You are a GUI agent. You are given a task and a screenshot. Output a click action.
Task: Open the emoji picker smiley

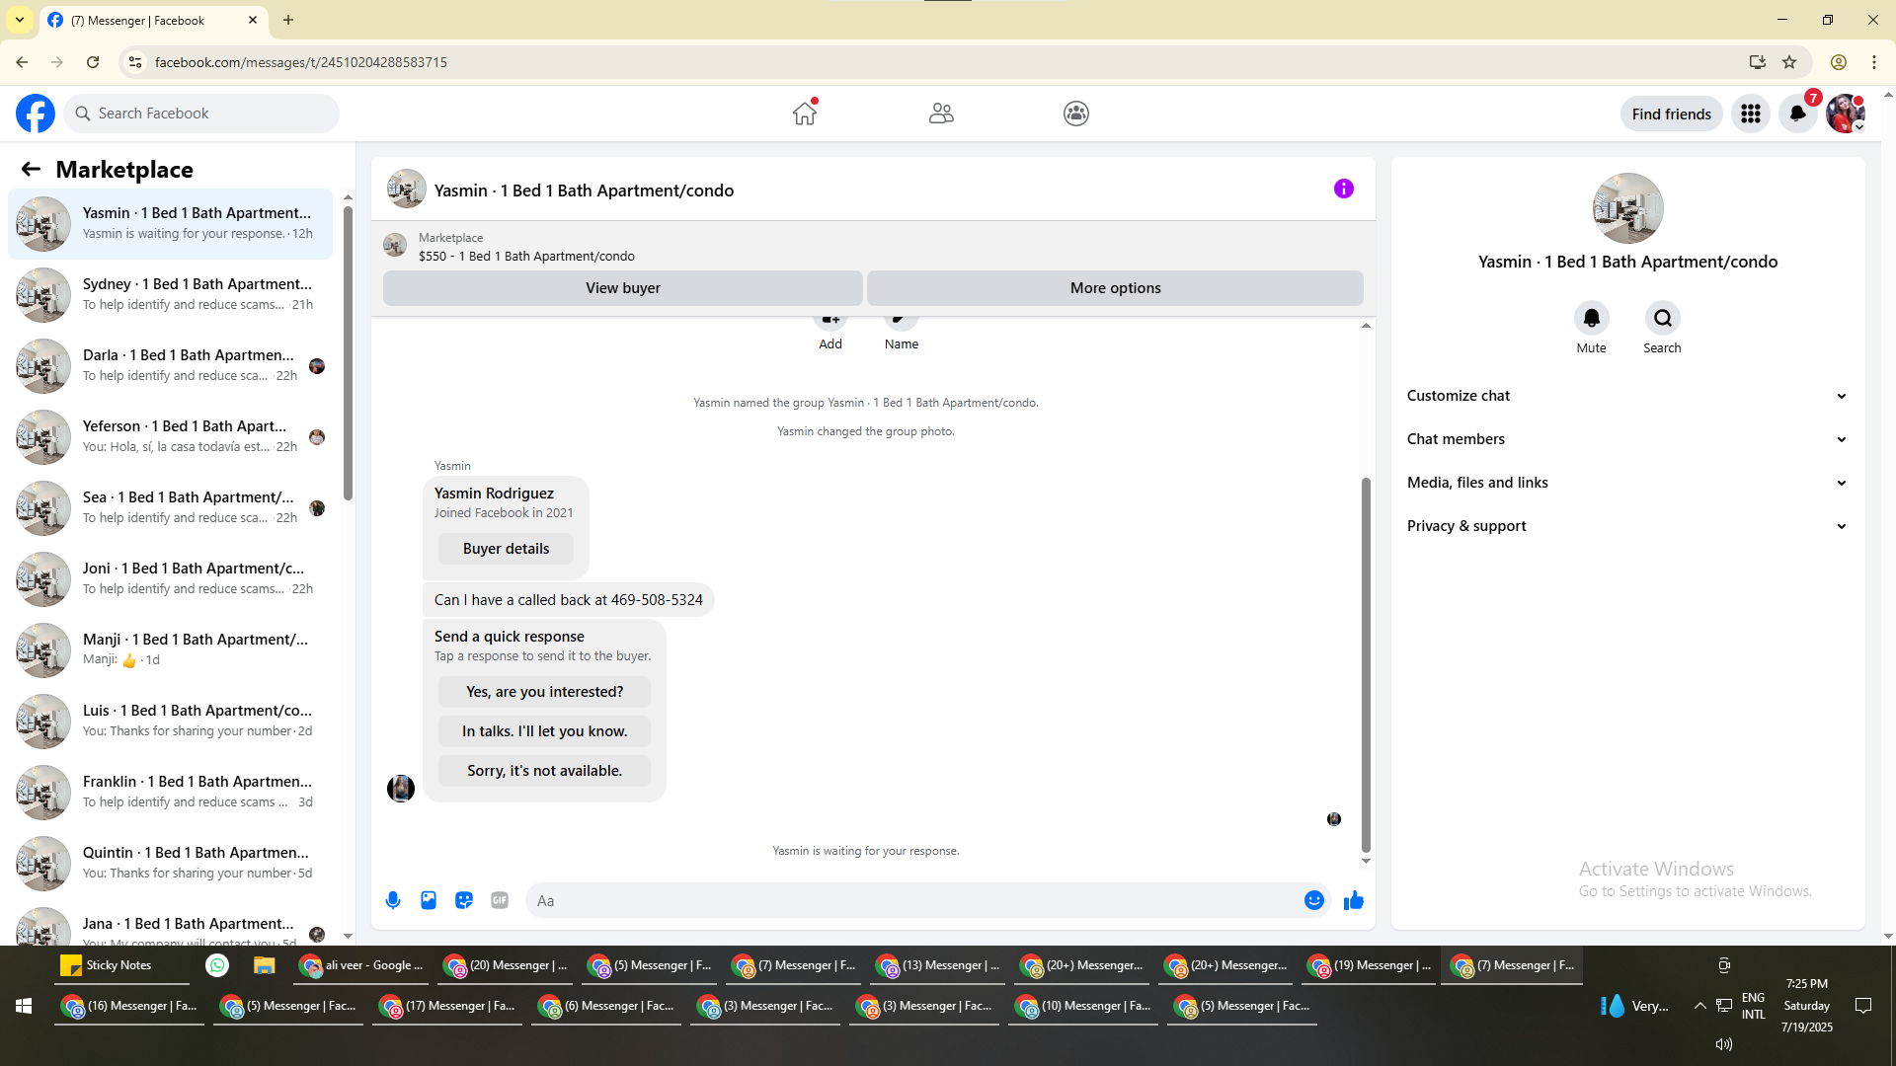tap(1313, 900)
